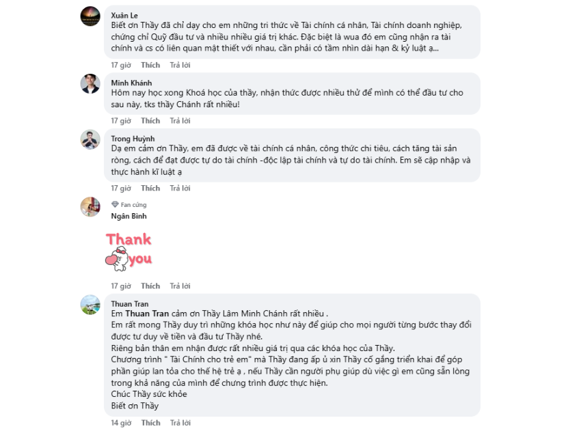Click Trả lời under Minh Khánh's comment
Screen dimensions: 581x444
click(x=180, y=121)
